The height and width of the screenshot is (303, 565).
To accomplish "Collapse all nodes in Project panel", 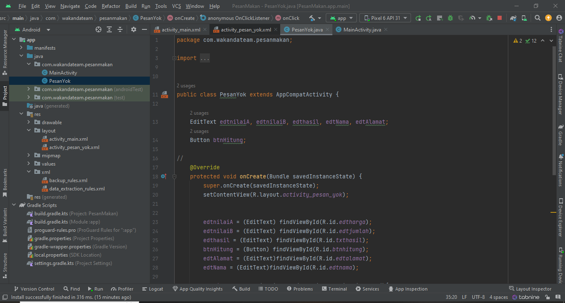I will click(x=120, y=30).
